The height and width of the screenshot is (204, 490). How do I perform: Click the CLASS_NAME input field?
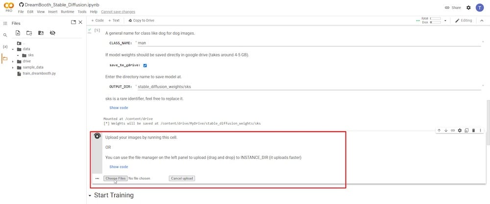tap(309, 43)
